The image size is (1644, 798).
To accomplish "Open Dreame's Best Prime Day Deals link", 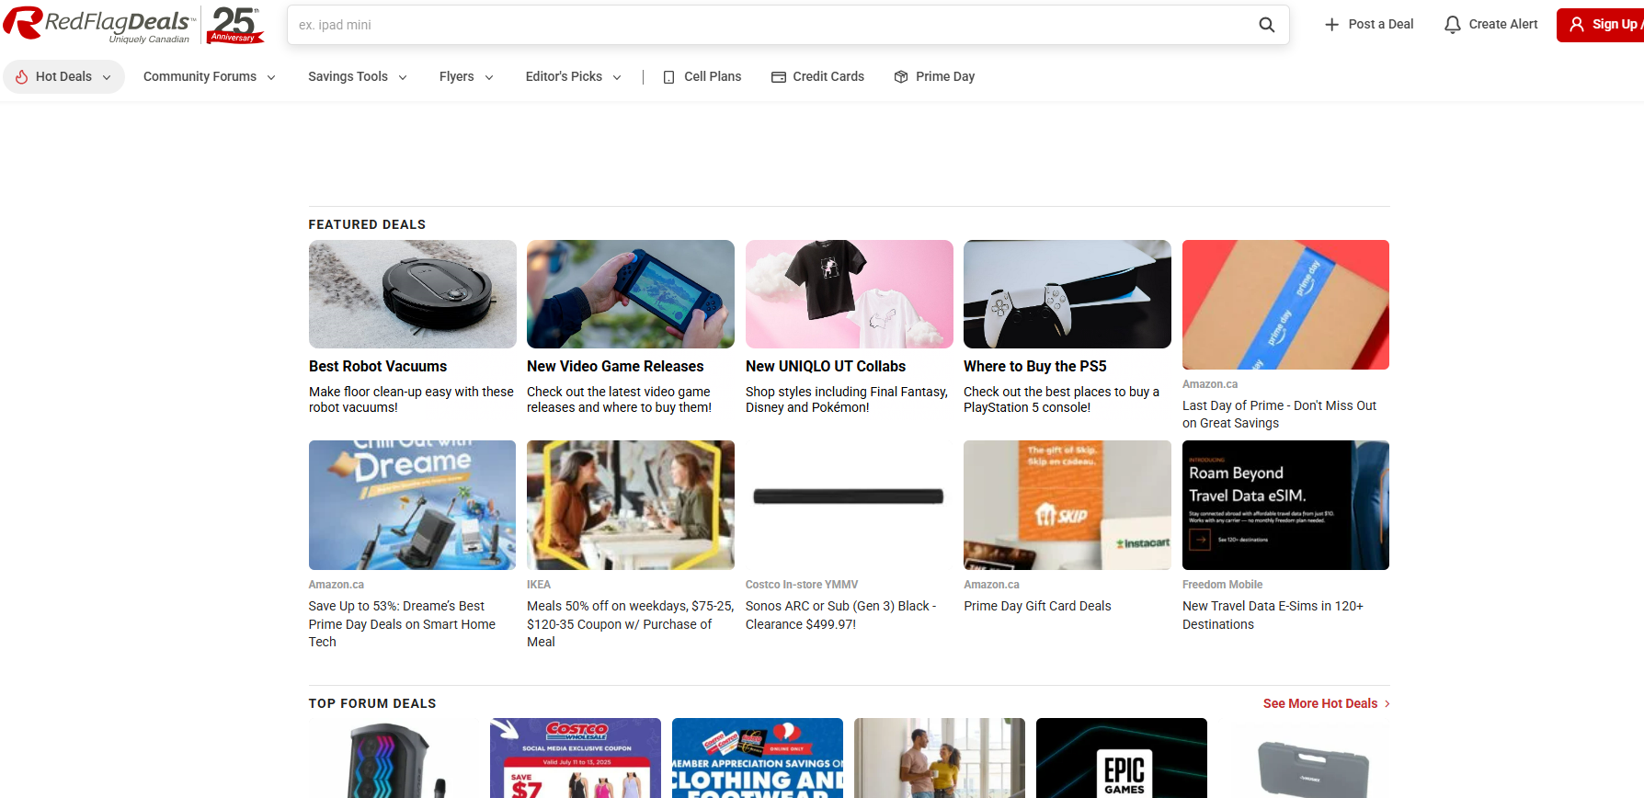I will 402,624.
